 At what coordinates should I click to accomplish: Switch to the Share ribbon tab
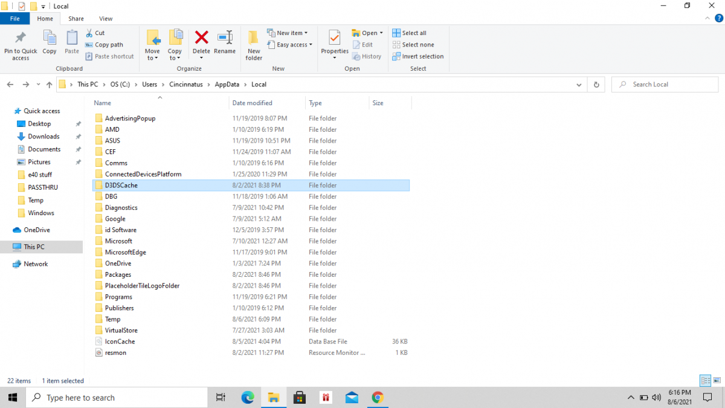pos(76,19)
